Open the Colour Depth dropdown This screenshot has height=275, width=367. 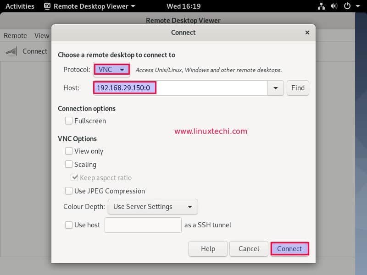click(153, 207)
